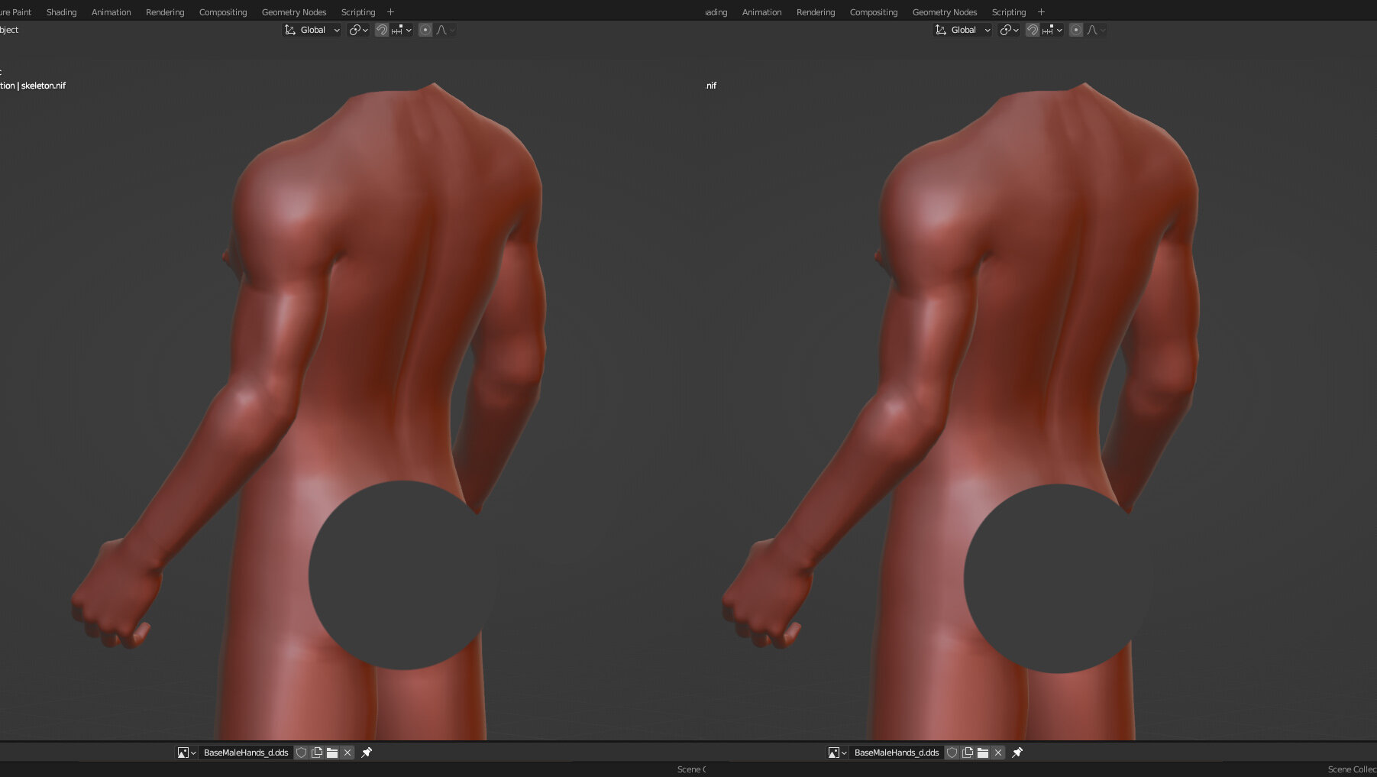
Task: Toggle image pin in left window
Action: tap(367, 753)
